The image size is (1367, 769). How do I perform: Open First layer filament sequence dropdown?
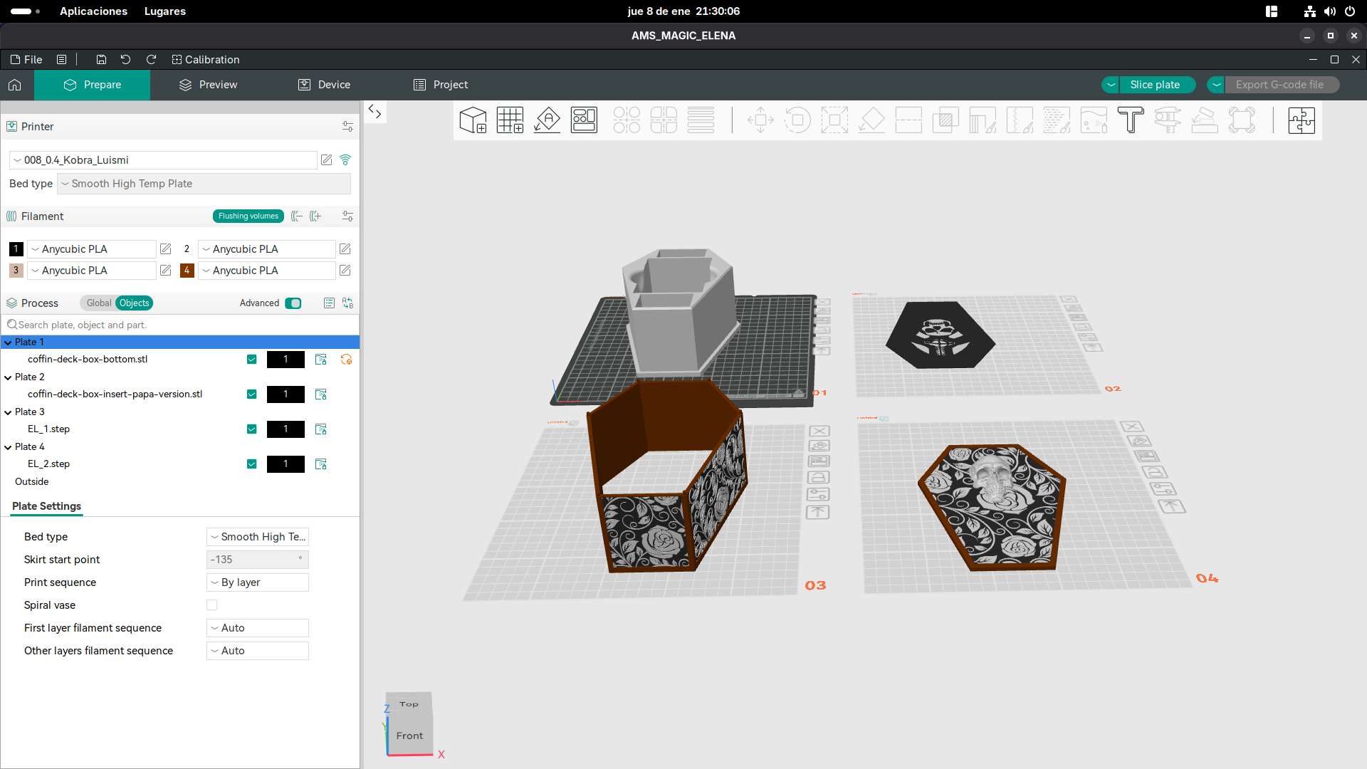(x=258, y=628)
